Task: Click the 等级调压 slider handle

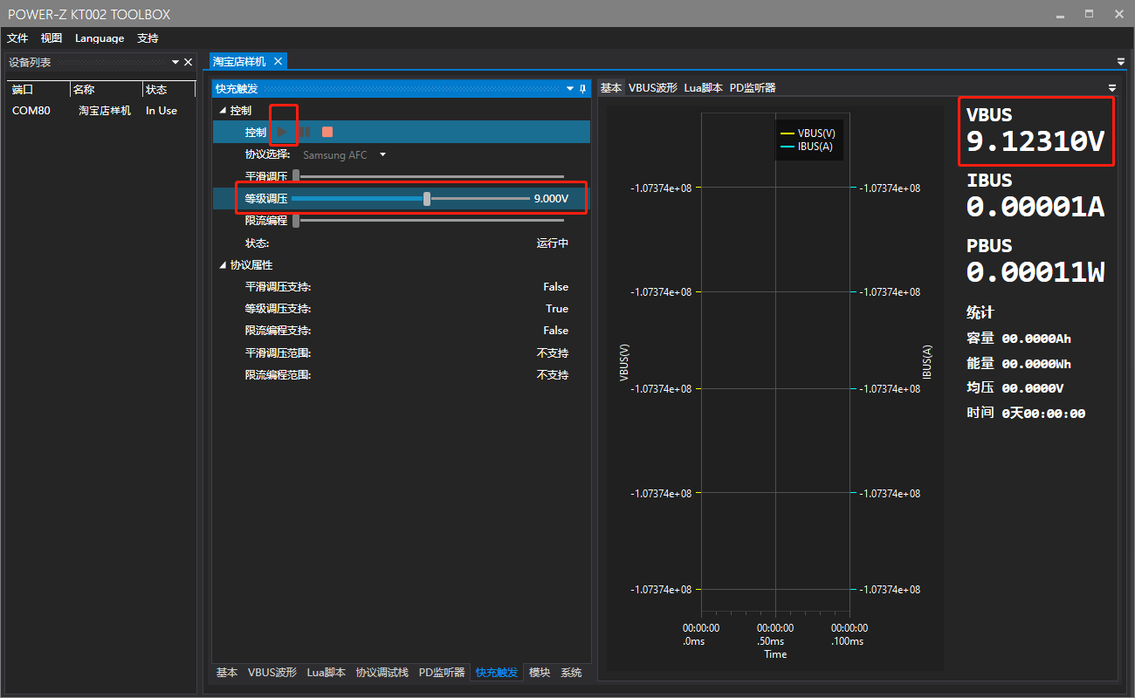Action: pos(427,199)
